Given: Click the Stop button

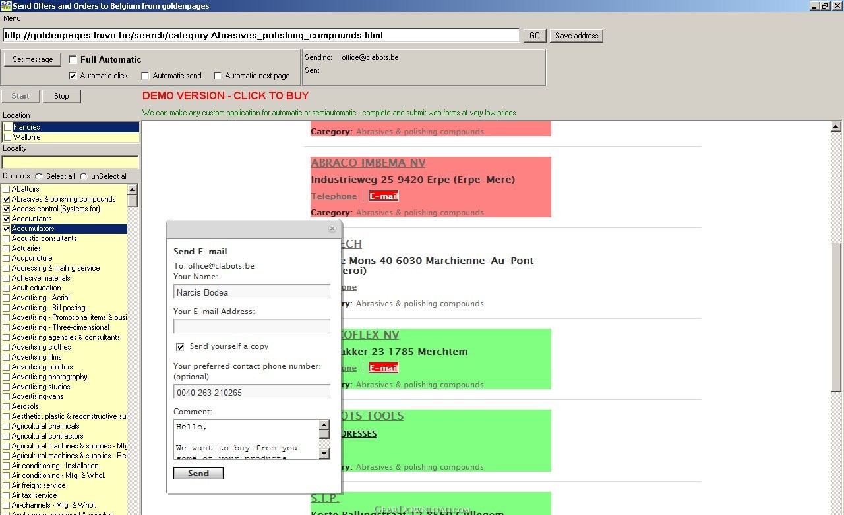Looking at the screenshot, I should [x=61, y=96].
